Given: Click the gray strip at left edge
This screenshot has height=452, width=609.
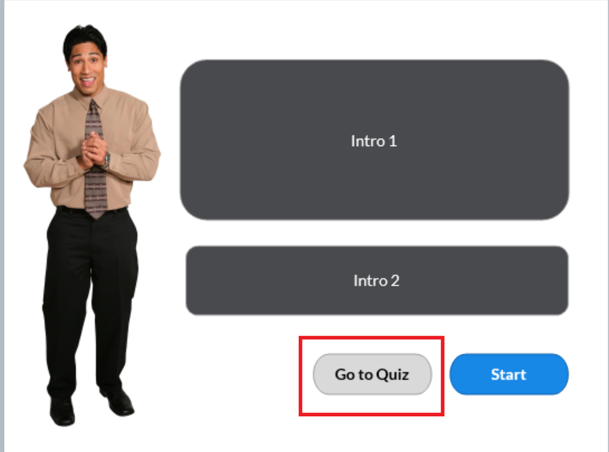Looking at the screenshot, I should [x=2, y=226].
